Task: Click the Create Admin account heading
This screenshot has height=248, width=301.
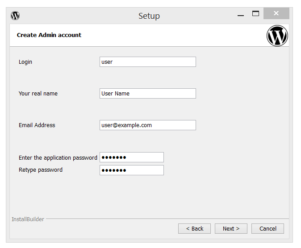Action: click(x=49, y=35)
